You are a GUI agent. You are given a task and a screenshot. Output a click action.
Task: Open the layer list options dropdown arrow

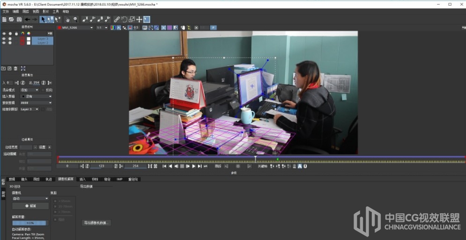tap(50, 34)
